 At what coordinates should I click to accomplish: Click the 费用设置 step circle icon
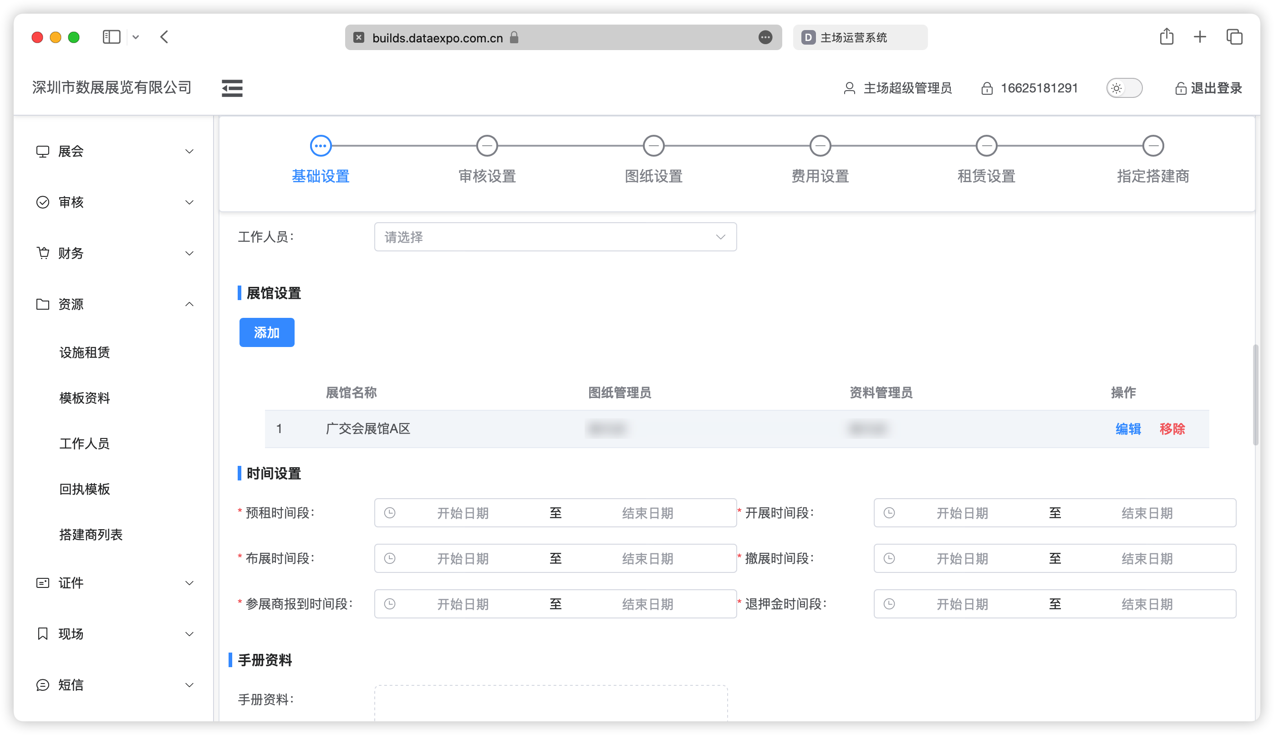pos(820,146)
